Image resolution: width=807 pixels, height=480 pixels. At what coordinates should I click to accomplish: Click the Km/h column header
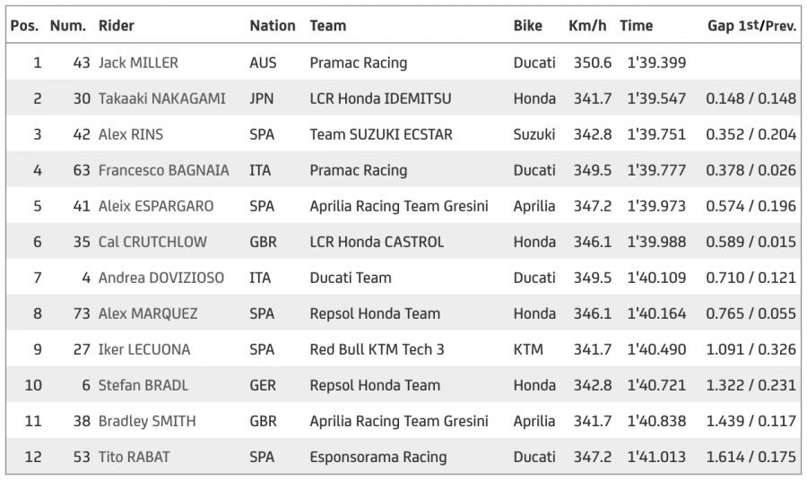(x=588, y=26)
